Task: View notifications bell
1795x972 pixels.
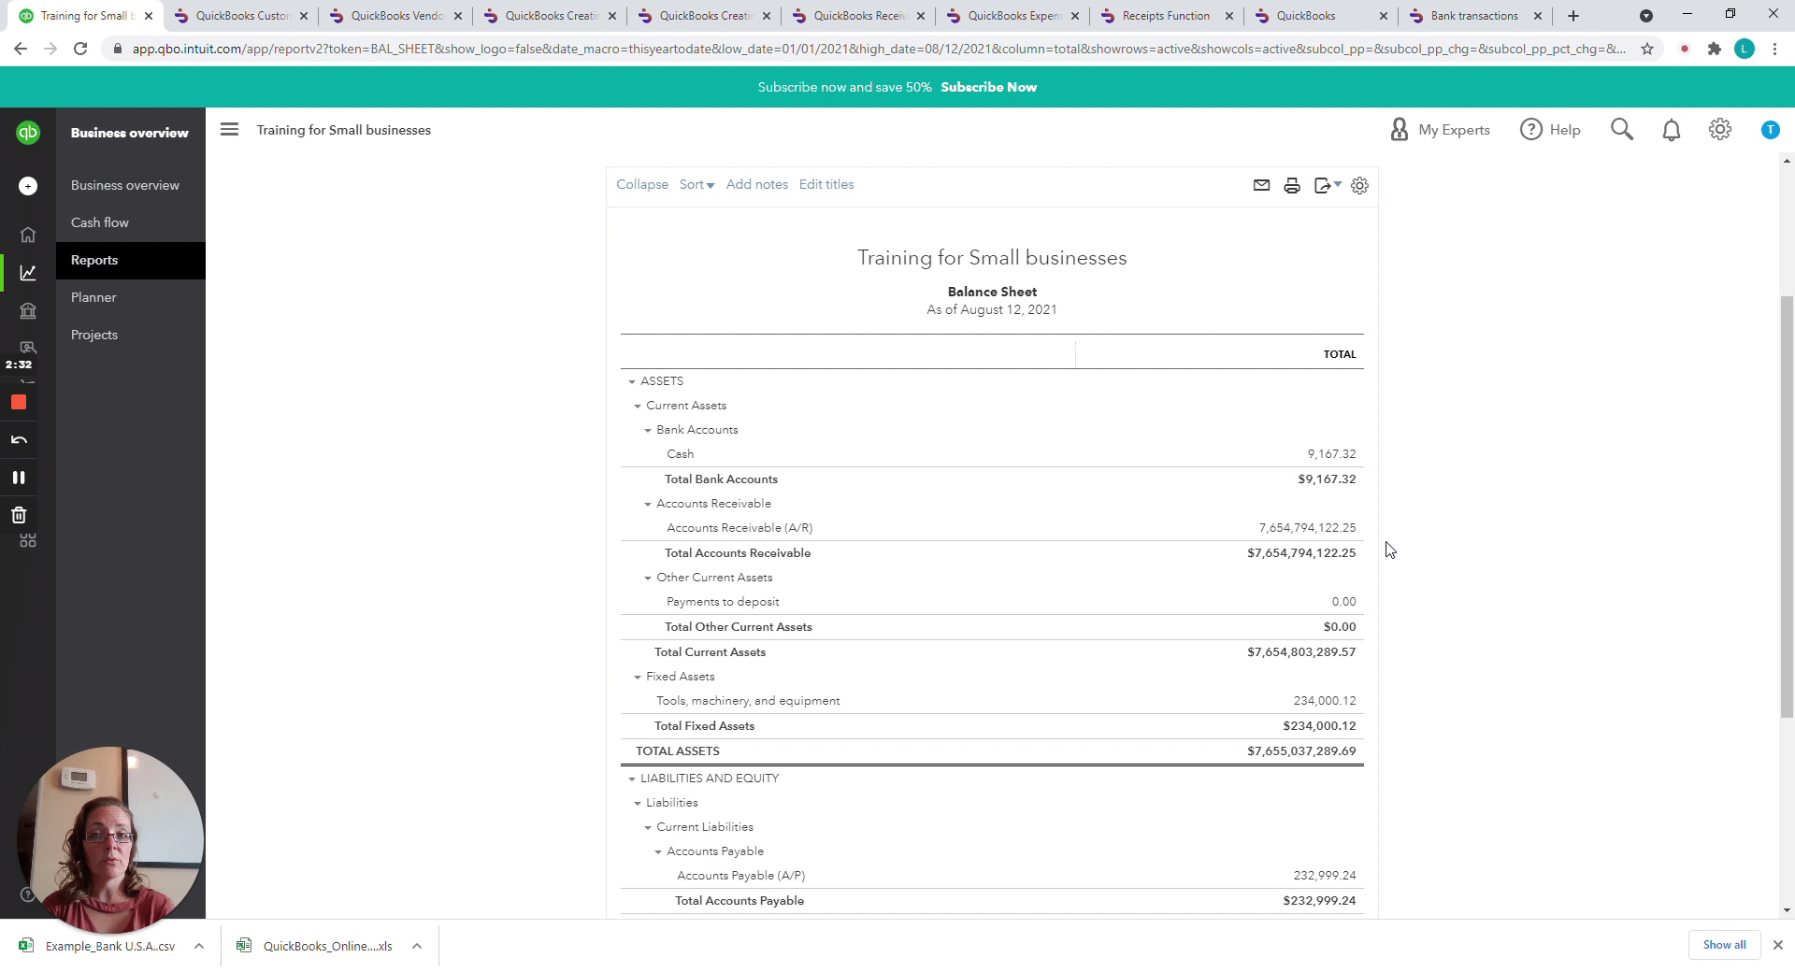Action: [1672, 130]
